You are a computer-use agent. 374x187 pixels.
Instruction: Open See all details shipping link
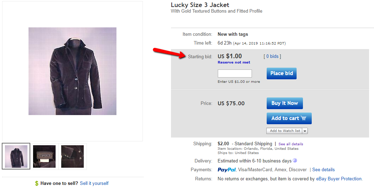[x=291, y=144]
